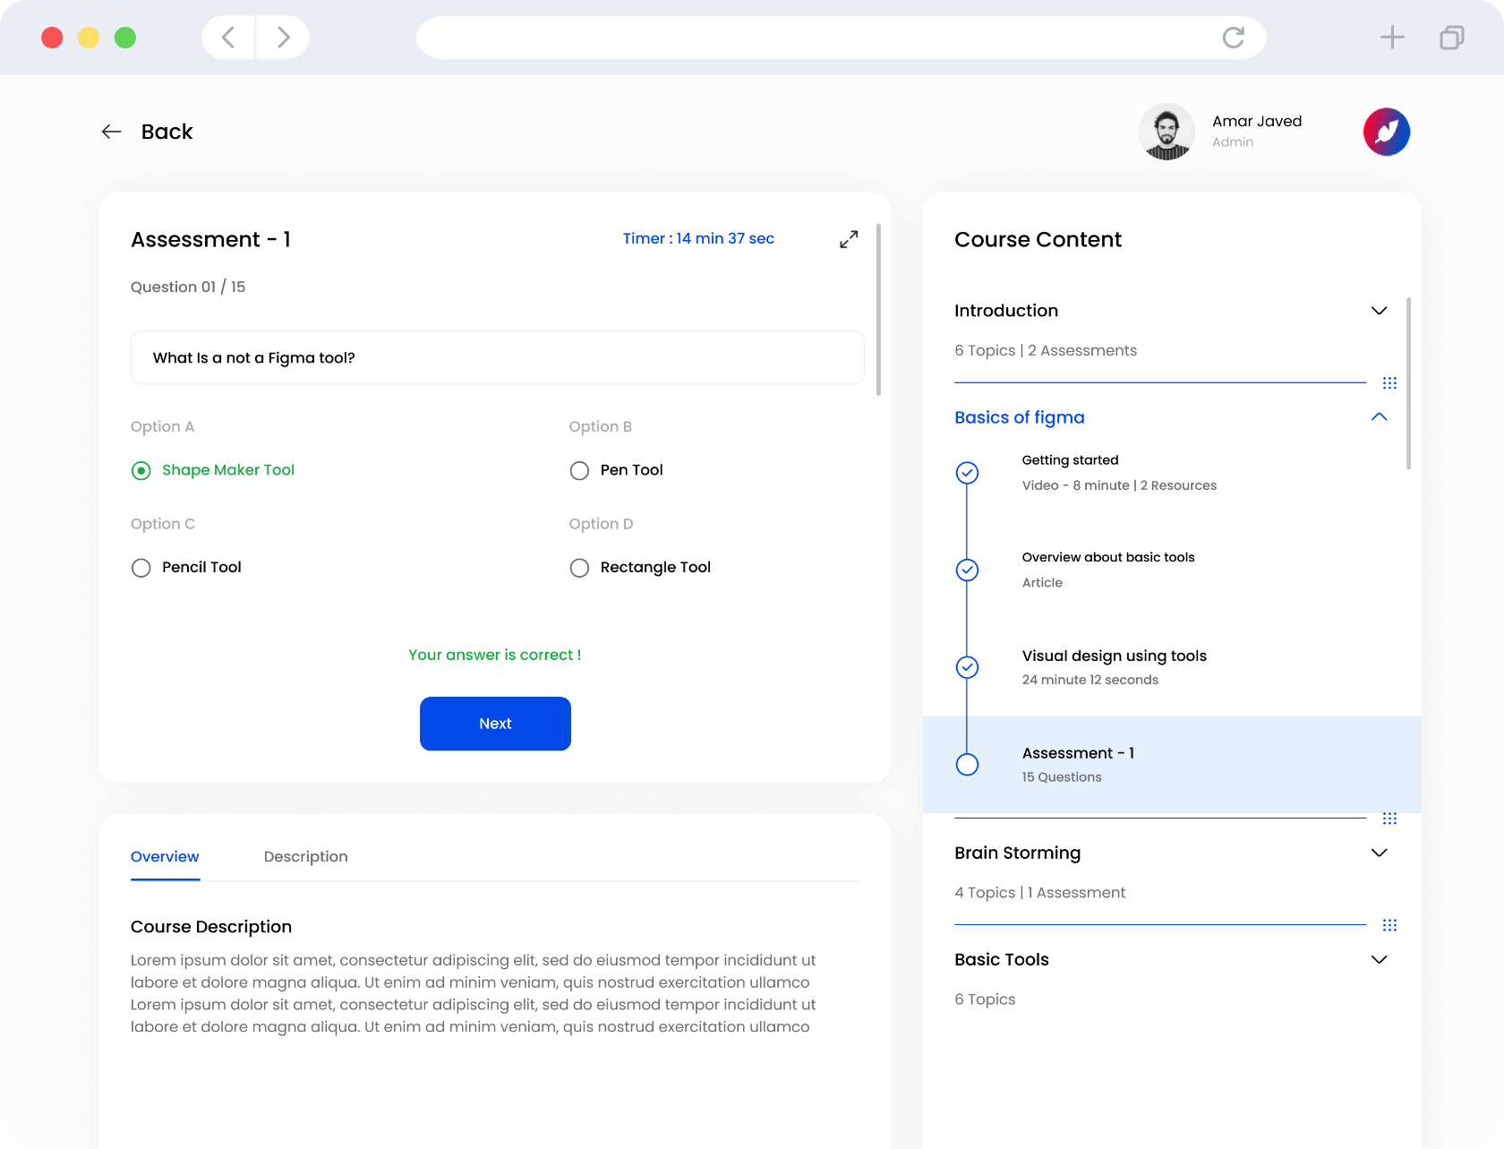The image size is (1504, 1149).
Task: Open the Overview tab
Action: click(x=165, y=857)
